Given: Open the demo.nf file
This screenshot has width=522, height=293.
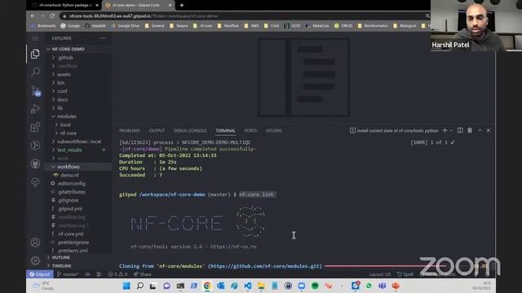Looking at the screenshot, I should click(78, 175).
